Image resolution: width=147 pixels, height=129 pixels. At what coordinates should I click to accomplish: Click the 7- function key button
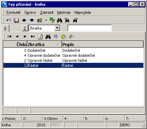click(x=136, y=119)
